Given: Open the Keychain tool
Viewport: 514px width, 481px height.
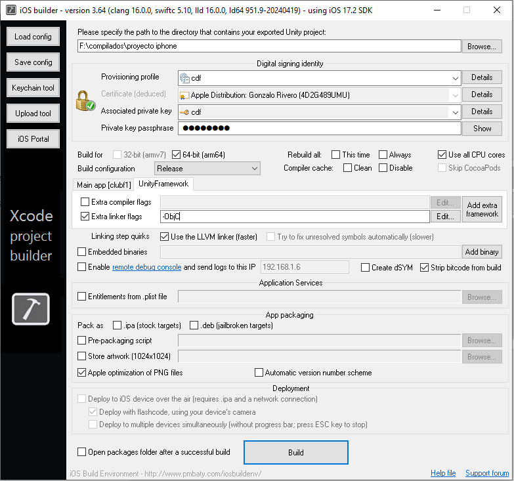Looking at the screenshot, I should point(33,87).
